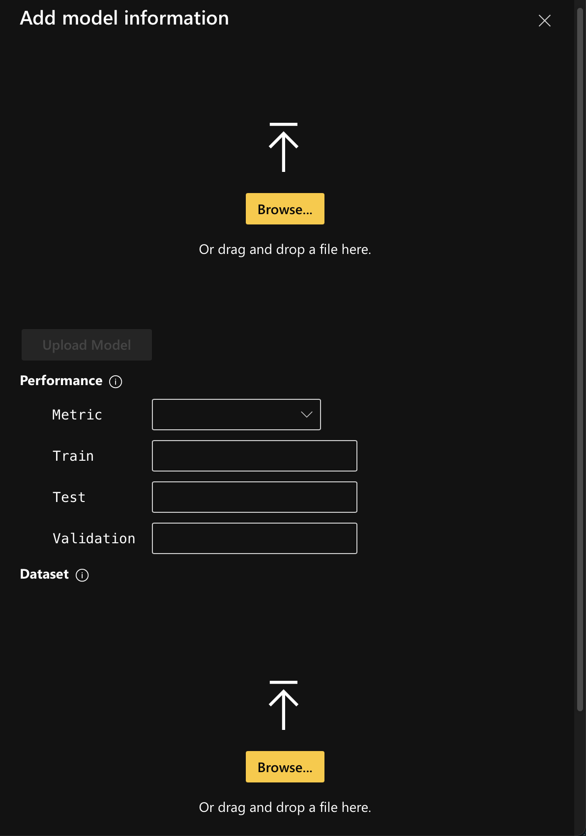
Task: Click the vertical scrollbar thumb
Action: 580,359
